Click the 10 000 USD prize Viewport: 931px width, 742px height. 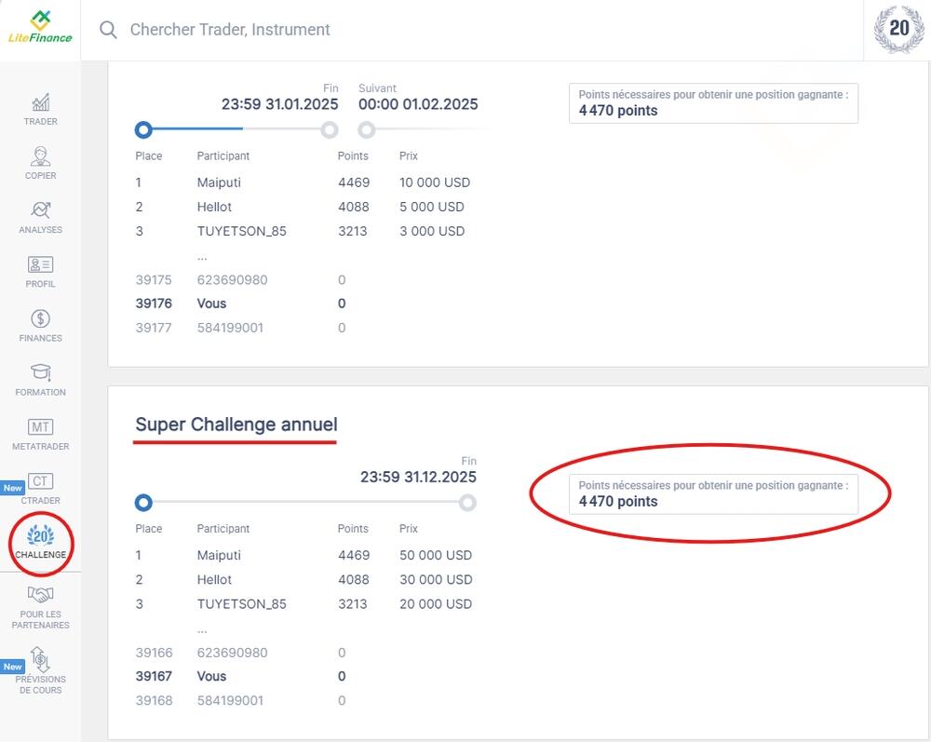click(435, 182)
